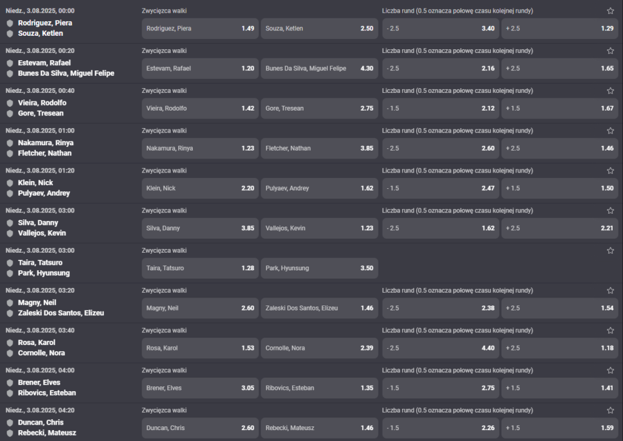Select Souza, Ketlen odds 2.50

pos(319,29)
